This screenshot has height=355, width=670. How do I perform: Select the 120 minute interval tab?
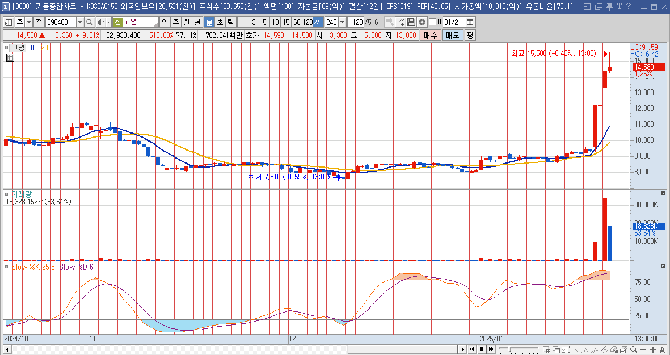307,22
